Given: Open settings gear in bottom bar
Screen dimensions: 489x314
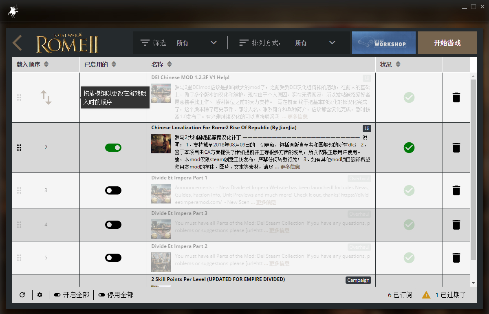Looking at the screenshot, I should point(40,295).
